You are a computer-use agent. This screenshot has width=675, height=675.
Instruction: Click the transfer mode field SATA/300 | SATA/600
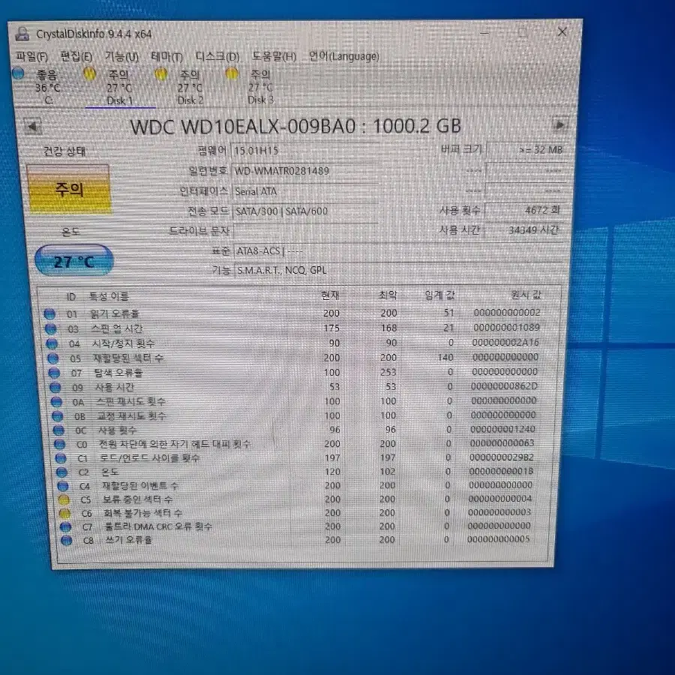pos(306,211)
